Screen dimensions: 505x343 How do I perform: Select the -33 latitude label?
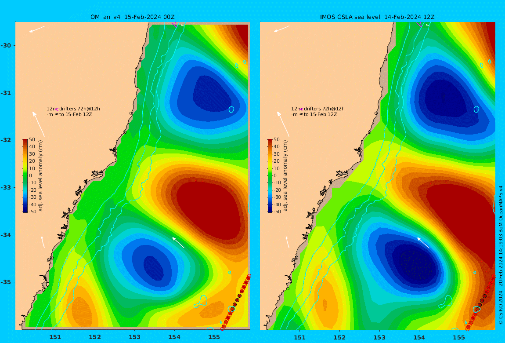pyautogui.click(x=6, y=187)
